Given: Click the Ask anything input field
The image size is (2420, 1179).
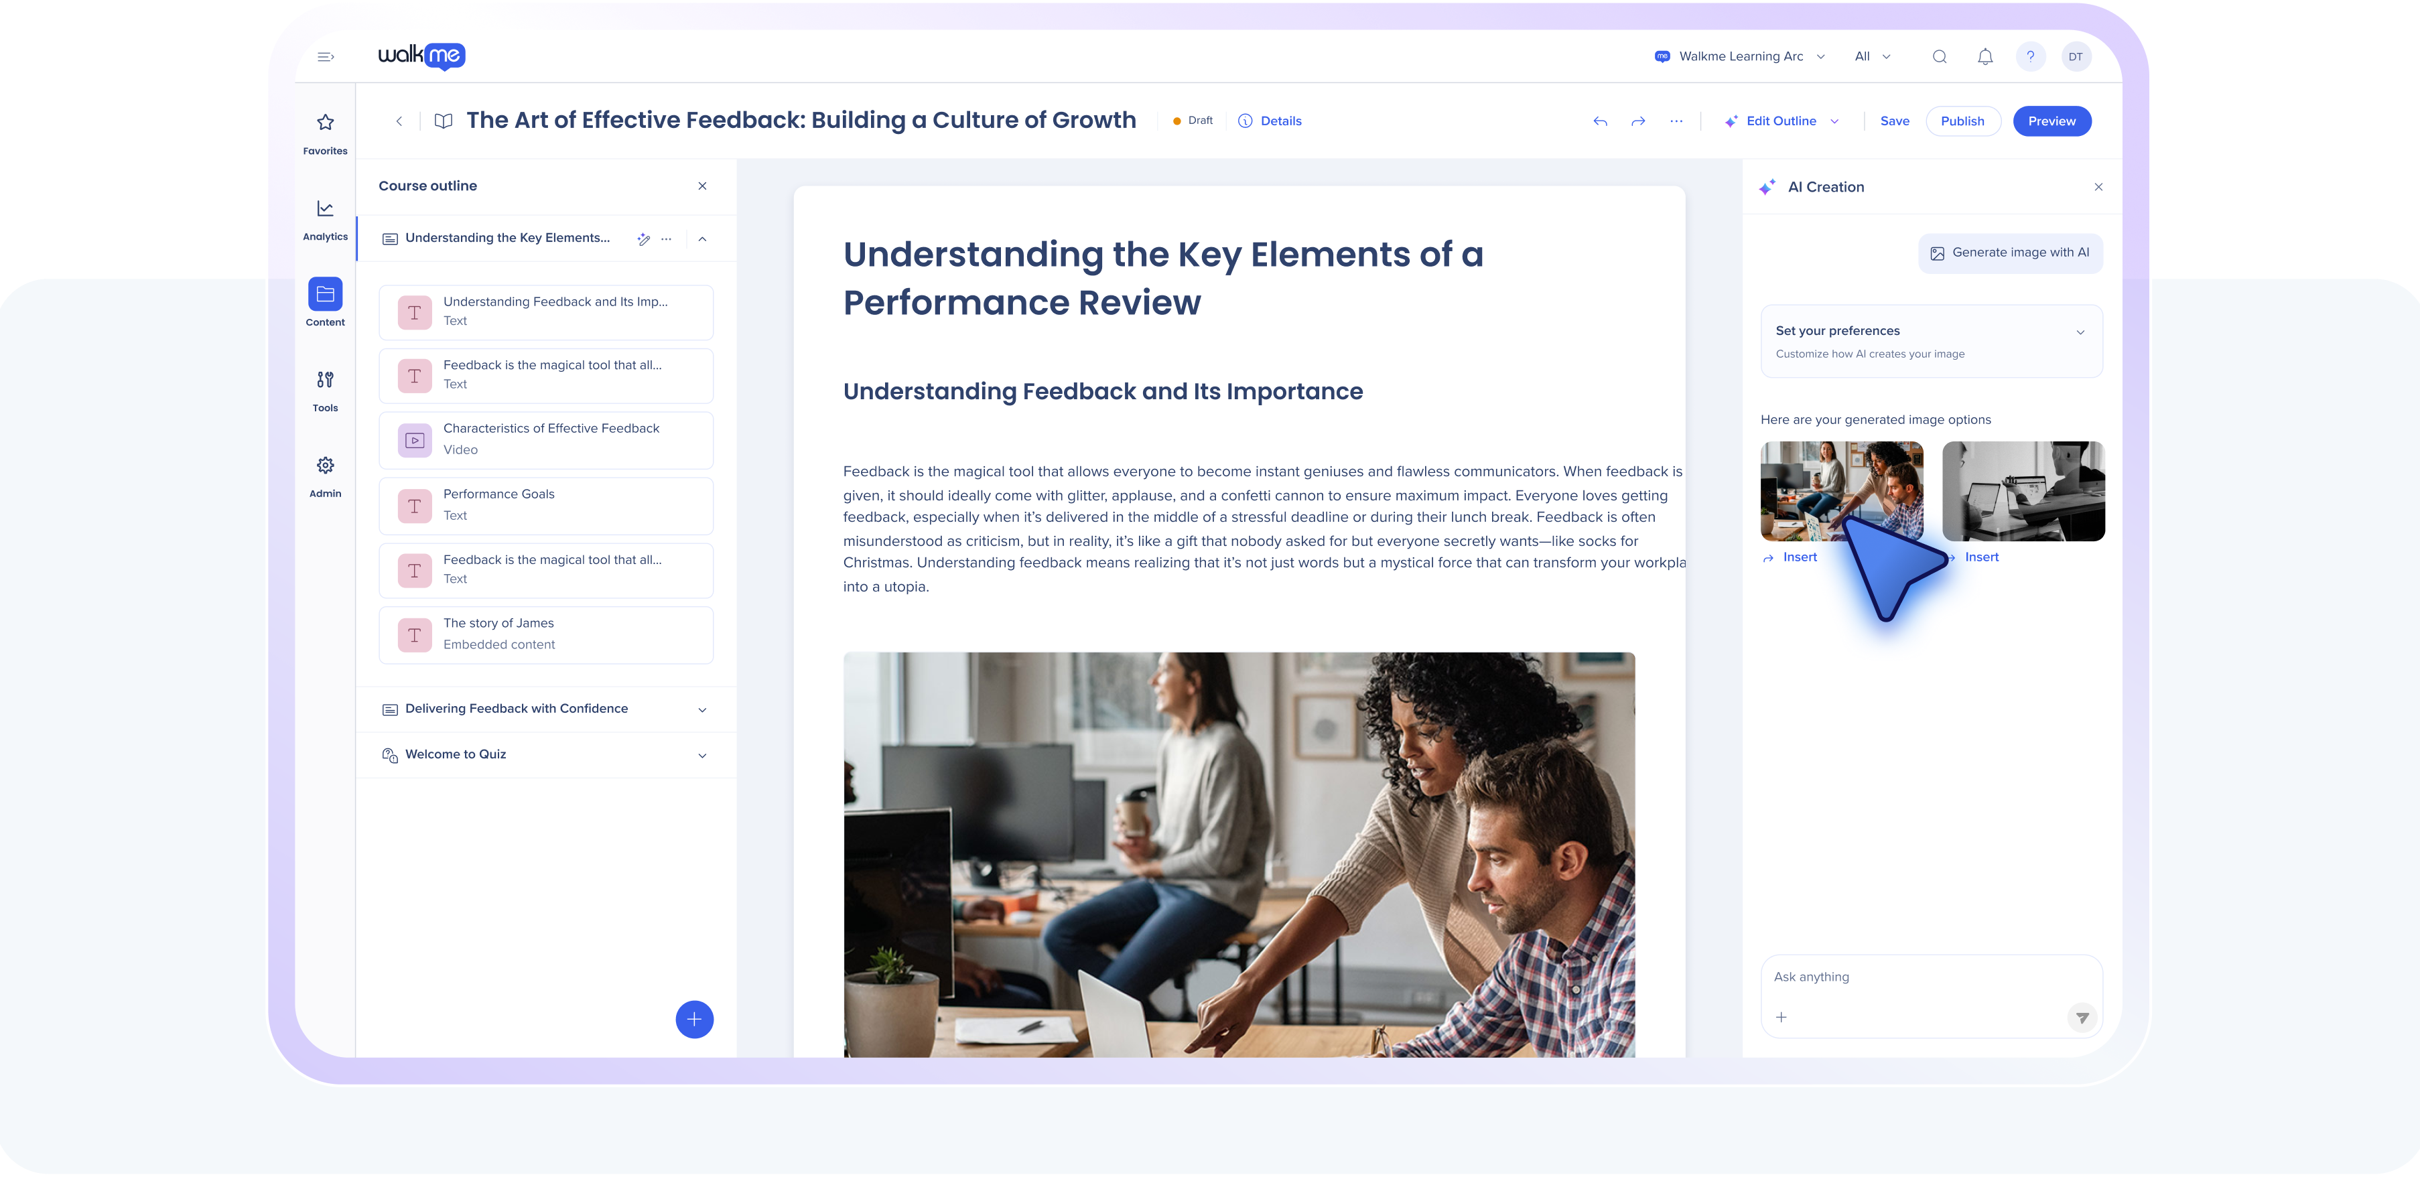Looking at the screenshot, I should click(1932, 996).
